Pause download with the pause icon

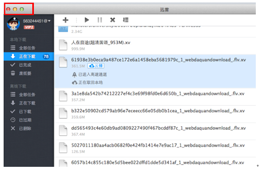100,20
